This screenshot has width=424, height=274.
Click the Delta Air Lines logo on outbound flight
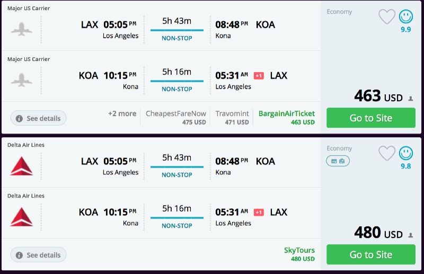point(22,166)
